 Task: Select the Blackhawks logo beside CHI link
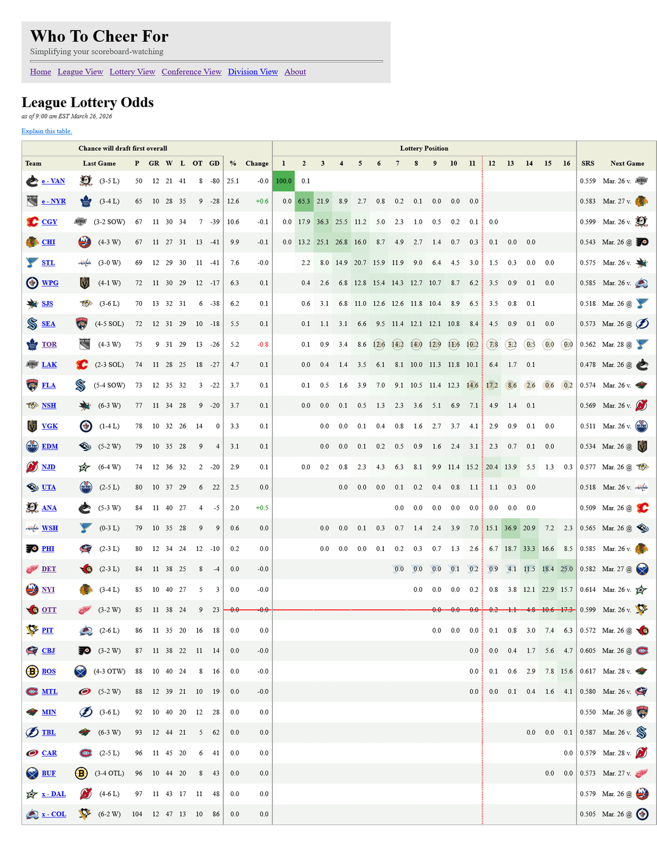tap(32, 242)
